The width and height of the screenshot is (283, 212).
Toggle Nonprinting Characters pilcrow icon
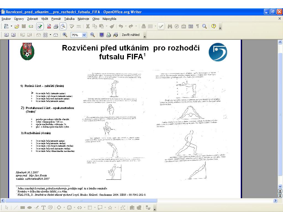coord(197,26)
